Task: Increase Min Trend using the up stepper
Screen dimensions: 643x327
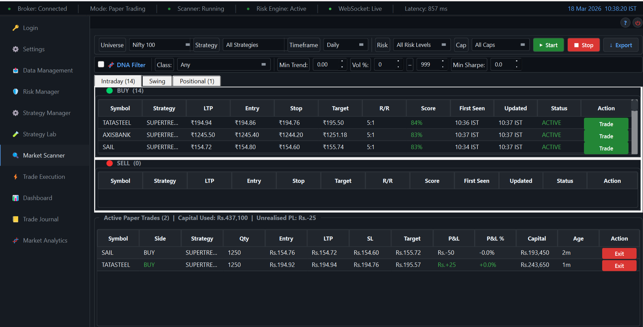Action: click(342, 62)
